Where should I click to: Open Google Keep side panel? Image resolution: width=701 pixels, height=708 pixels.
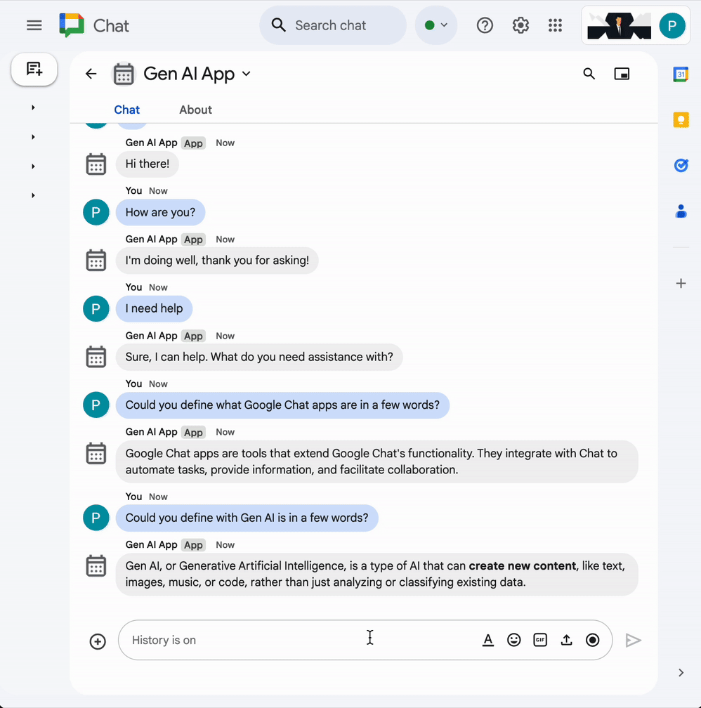tap(680, 120)
